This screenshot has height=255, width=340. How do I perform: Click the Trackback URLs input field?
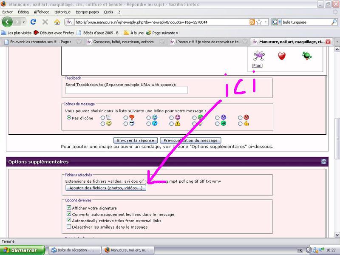(x=126, y=90)
